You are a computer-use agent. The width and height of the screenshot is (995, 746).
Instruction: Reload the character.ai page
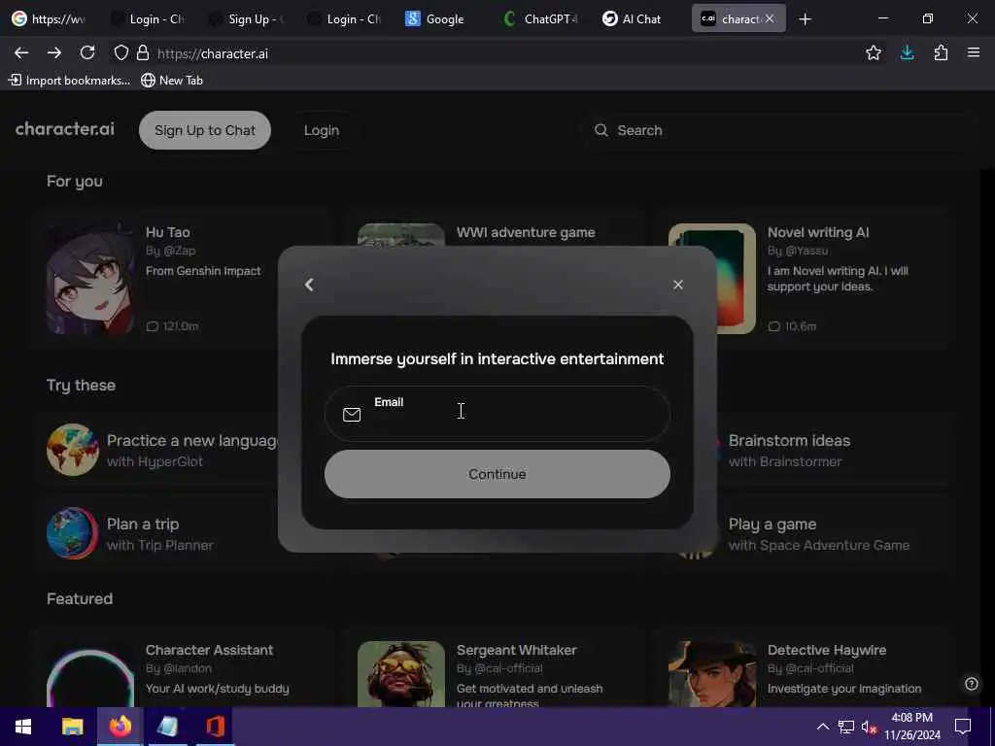87,53
